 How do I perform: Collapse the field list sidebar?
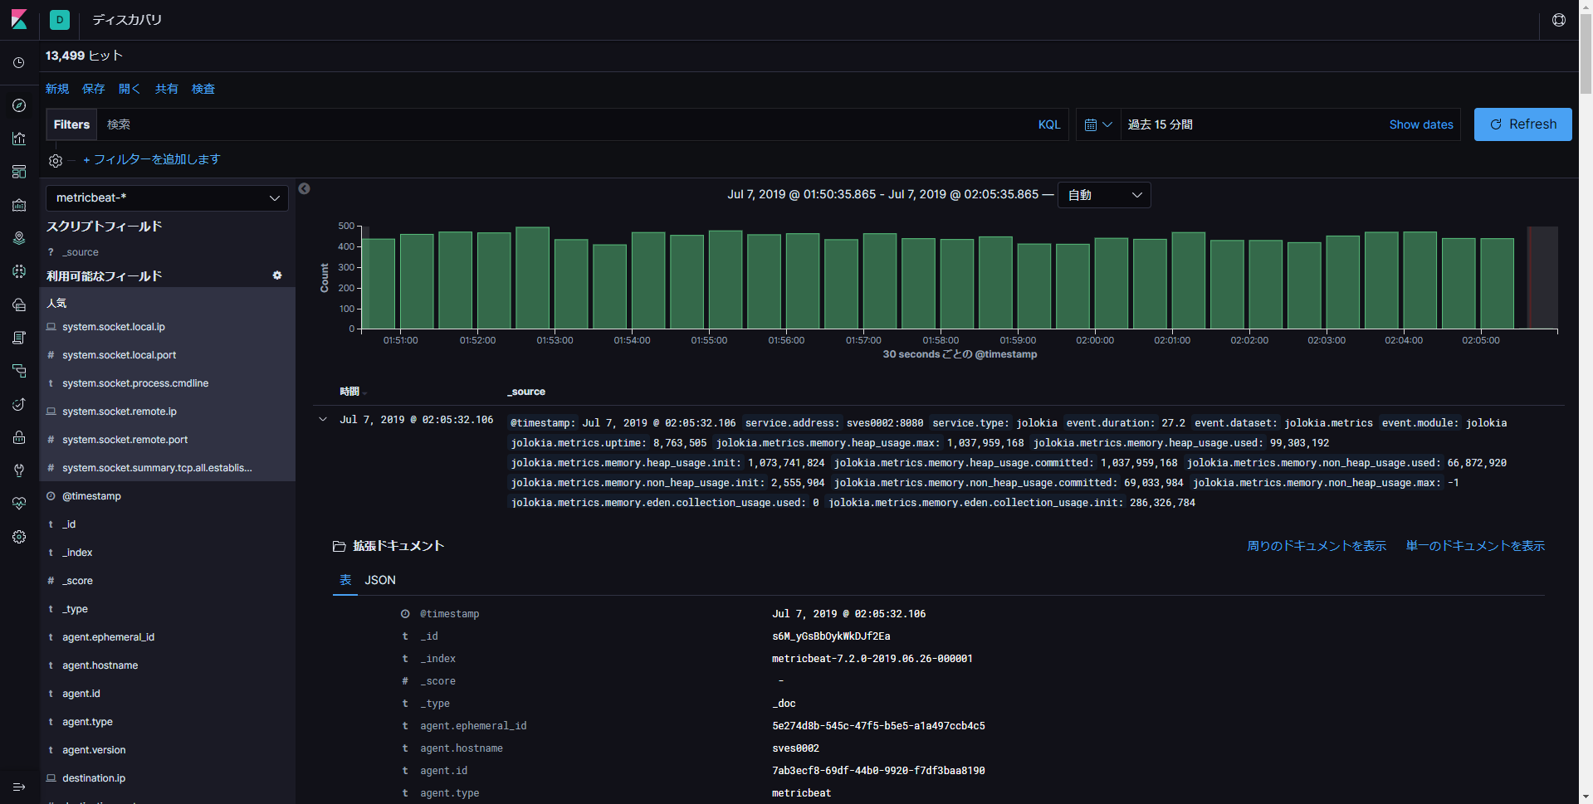(305, 189)
